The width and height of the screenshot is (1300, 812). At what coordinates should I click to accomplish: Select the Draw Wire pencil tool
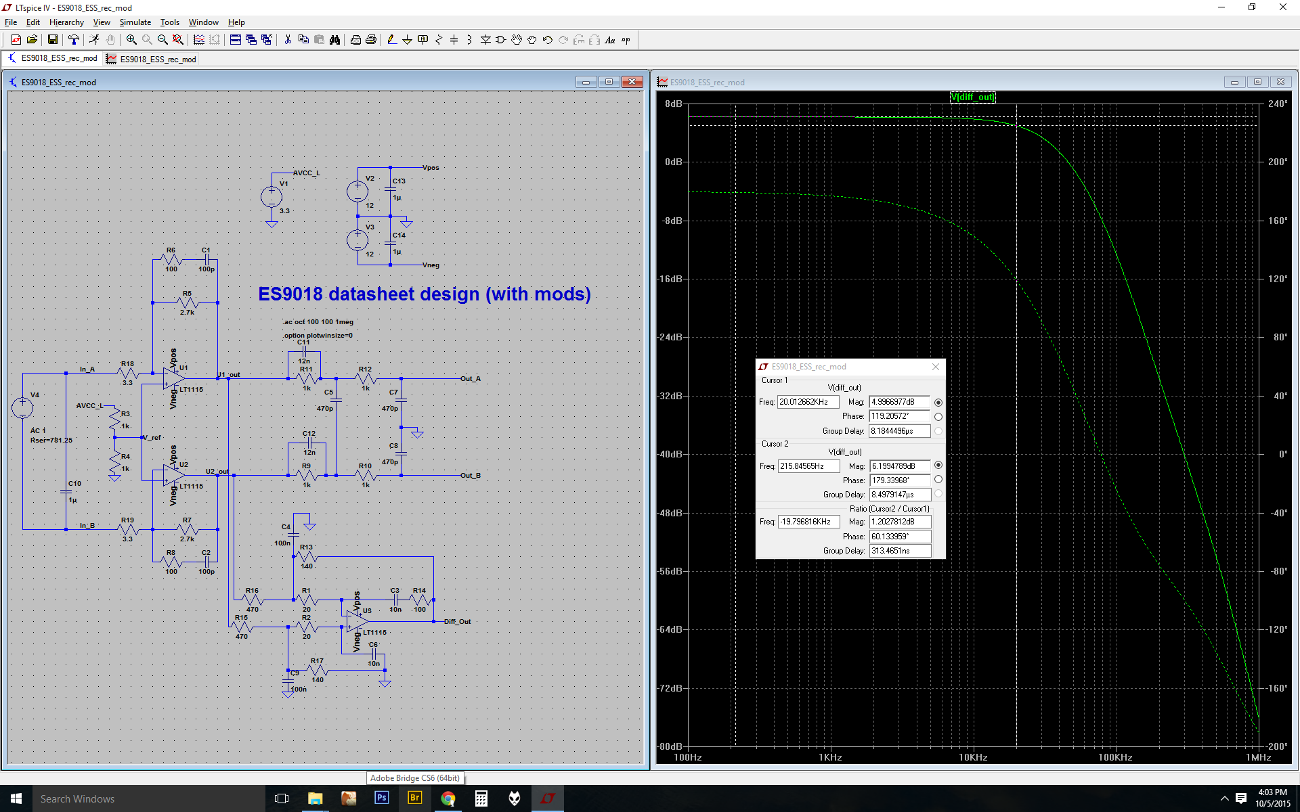(x=392, y=40)
